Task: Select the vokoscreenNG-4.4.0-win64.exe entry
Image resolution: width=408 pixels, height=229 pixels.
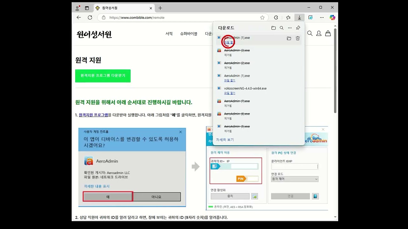Action: click(x=259, y=91)
